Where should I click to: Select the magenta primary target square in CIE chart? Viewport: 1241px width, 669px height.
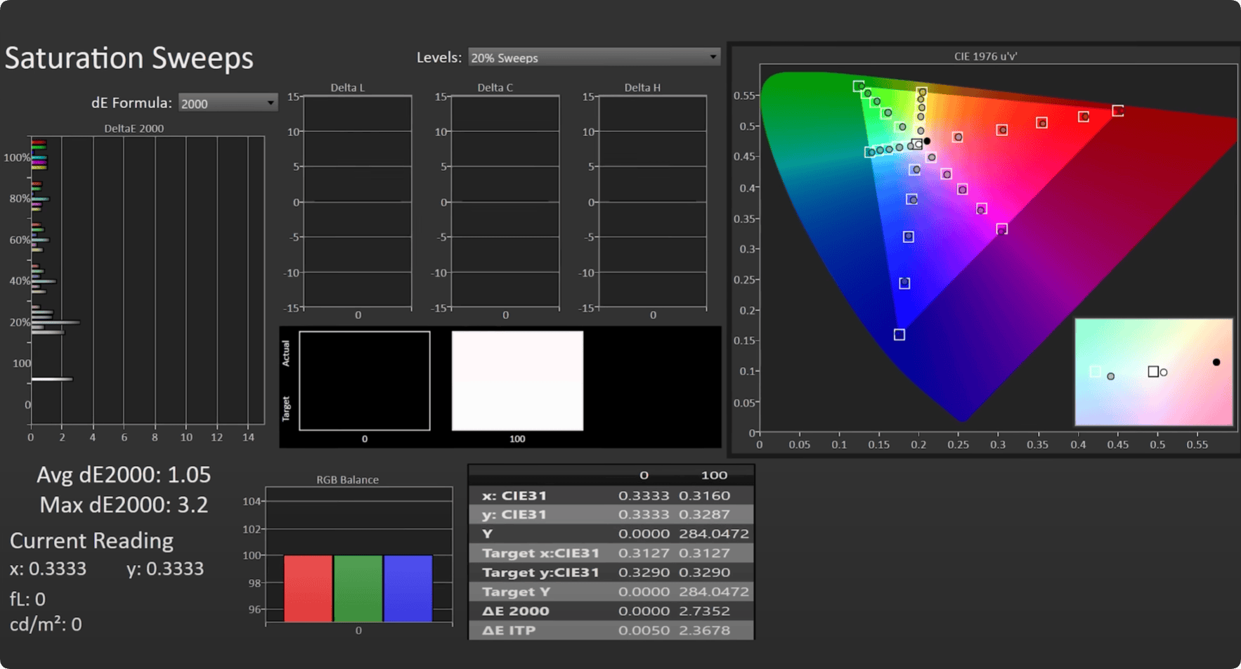tap(1002, 229)
